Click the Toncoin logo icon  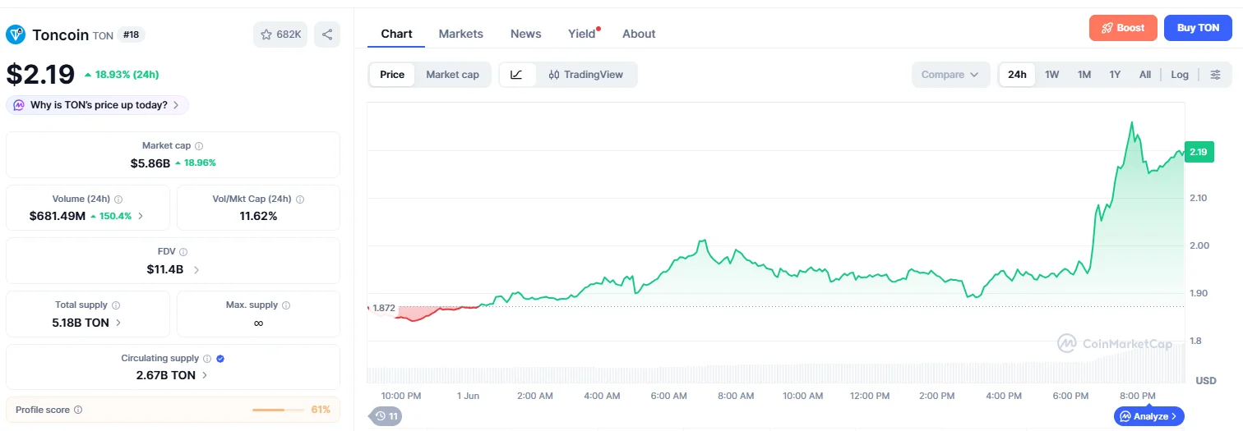(x=16, y=34)
